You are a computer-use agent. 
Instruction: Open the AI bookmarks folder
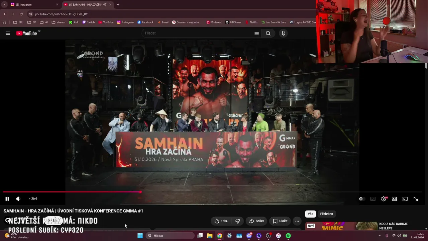click(44, 22)
